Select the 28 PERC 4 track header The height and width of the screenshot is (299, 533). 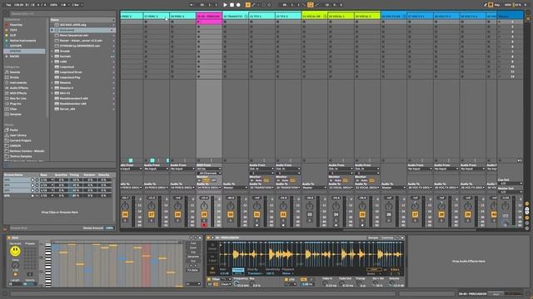click(x=182, y=17)
